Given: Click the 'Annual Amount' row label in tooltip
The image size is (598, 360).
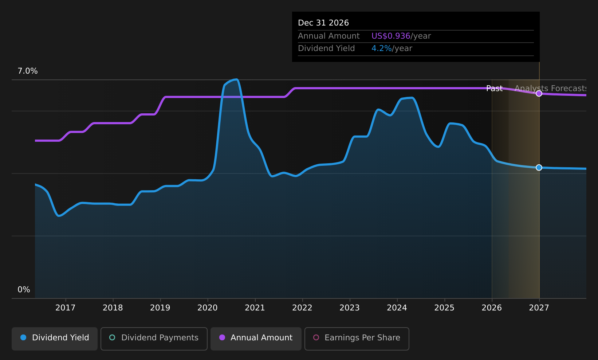Looking at the screenshot, I should pyautogui.click(x=329, y=36).
